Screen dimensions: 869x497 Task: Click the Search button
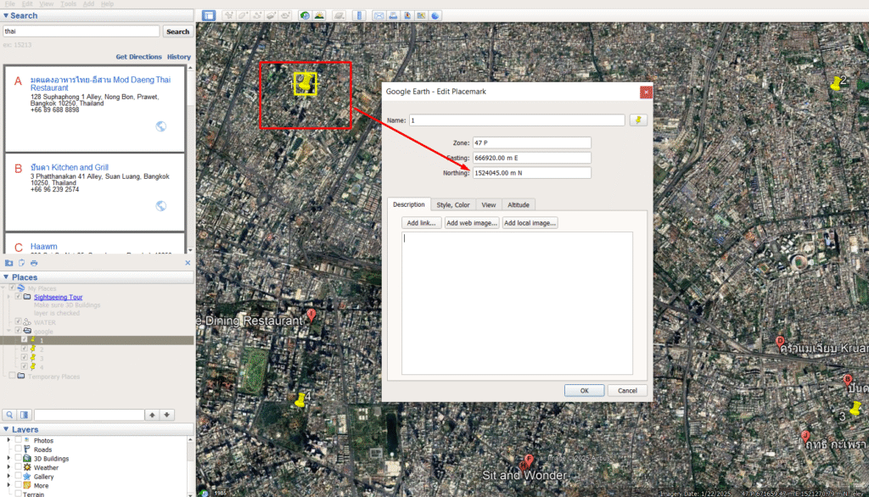click(x=178, y=31)
